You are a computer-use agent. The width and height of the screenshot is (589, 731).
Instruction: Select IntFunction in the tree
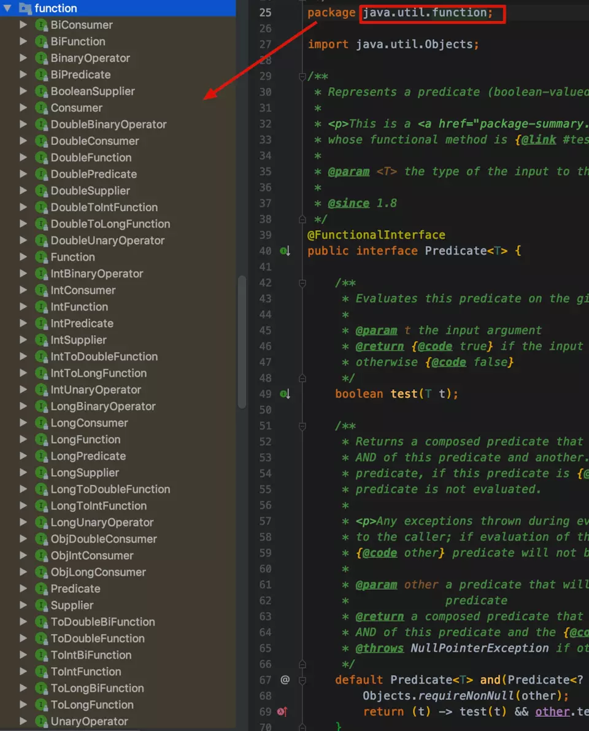tap(79, 307)
